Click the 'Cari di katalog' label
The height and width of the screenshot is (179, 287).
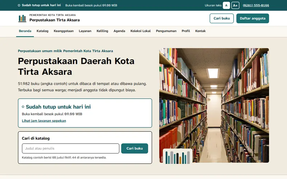tap(36, 138)
